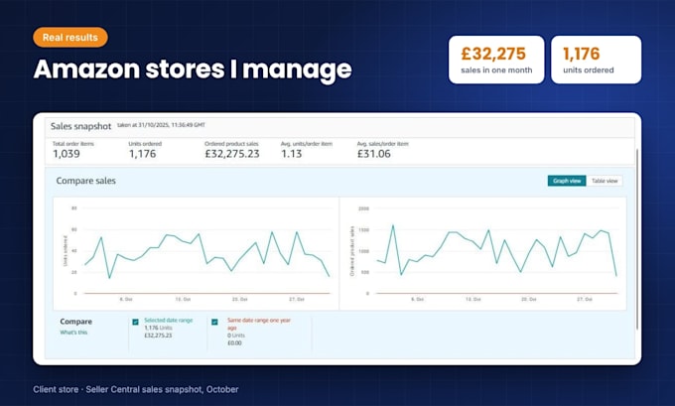Click the Selected date range label
The image size is (675, 406).
pos(169,321)
